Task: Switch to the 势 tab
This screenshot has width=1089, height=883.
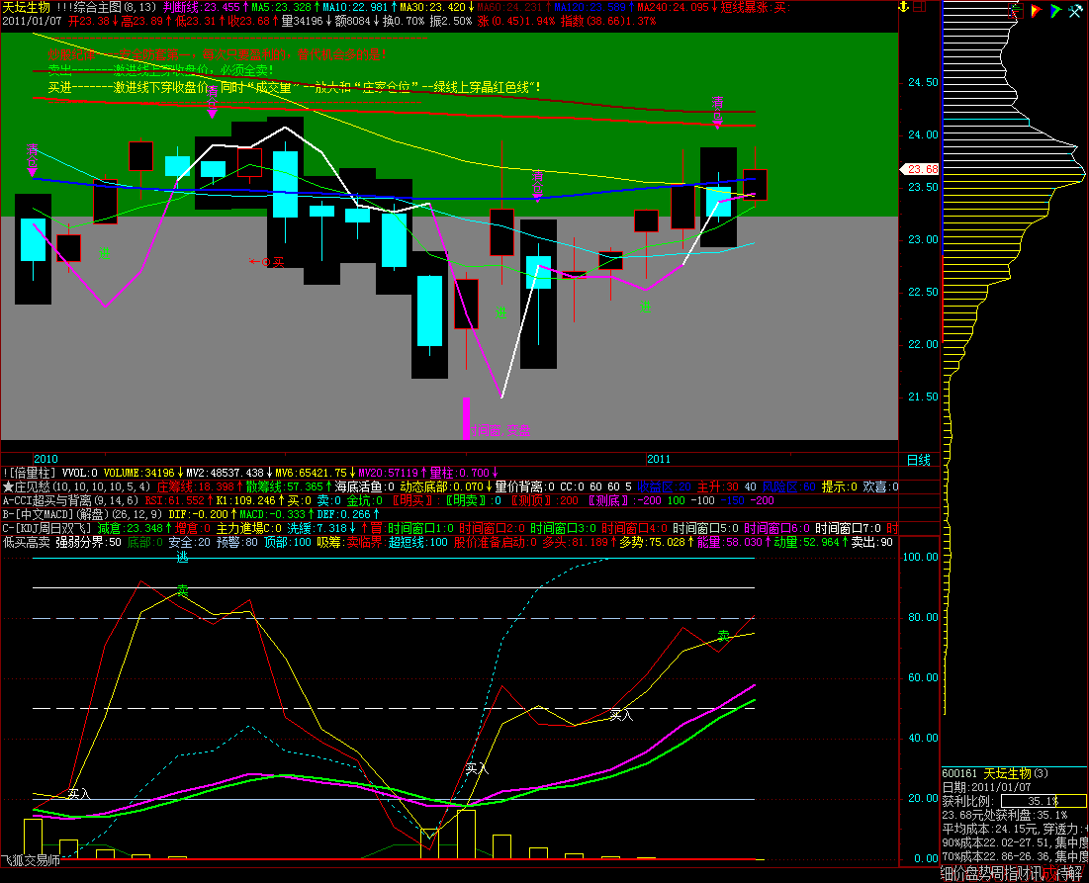Action: point(985,873)
